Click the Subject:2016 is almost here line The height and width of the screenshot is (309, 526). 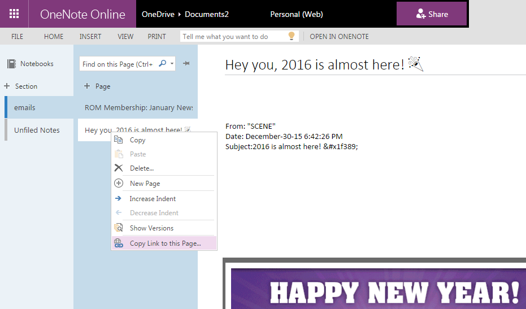click(x=292, y=146)
